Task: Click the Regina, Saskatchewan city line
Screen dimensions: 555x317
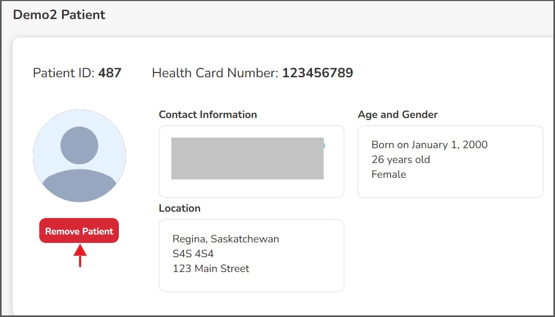Action: (226, 239)
